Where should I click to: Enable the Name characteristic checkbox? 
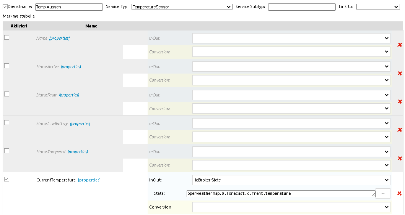(7, 37)
